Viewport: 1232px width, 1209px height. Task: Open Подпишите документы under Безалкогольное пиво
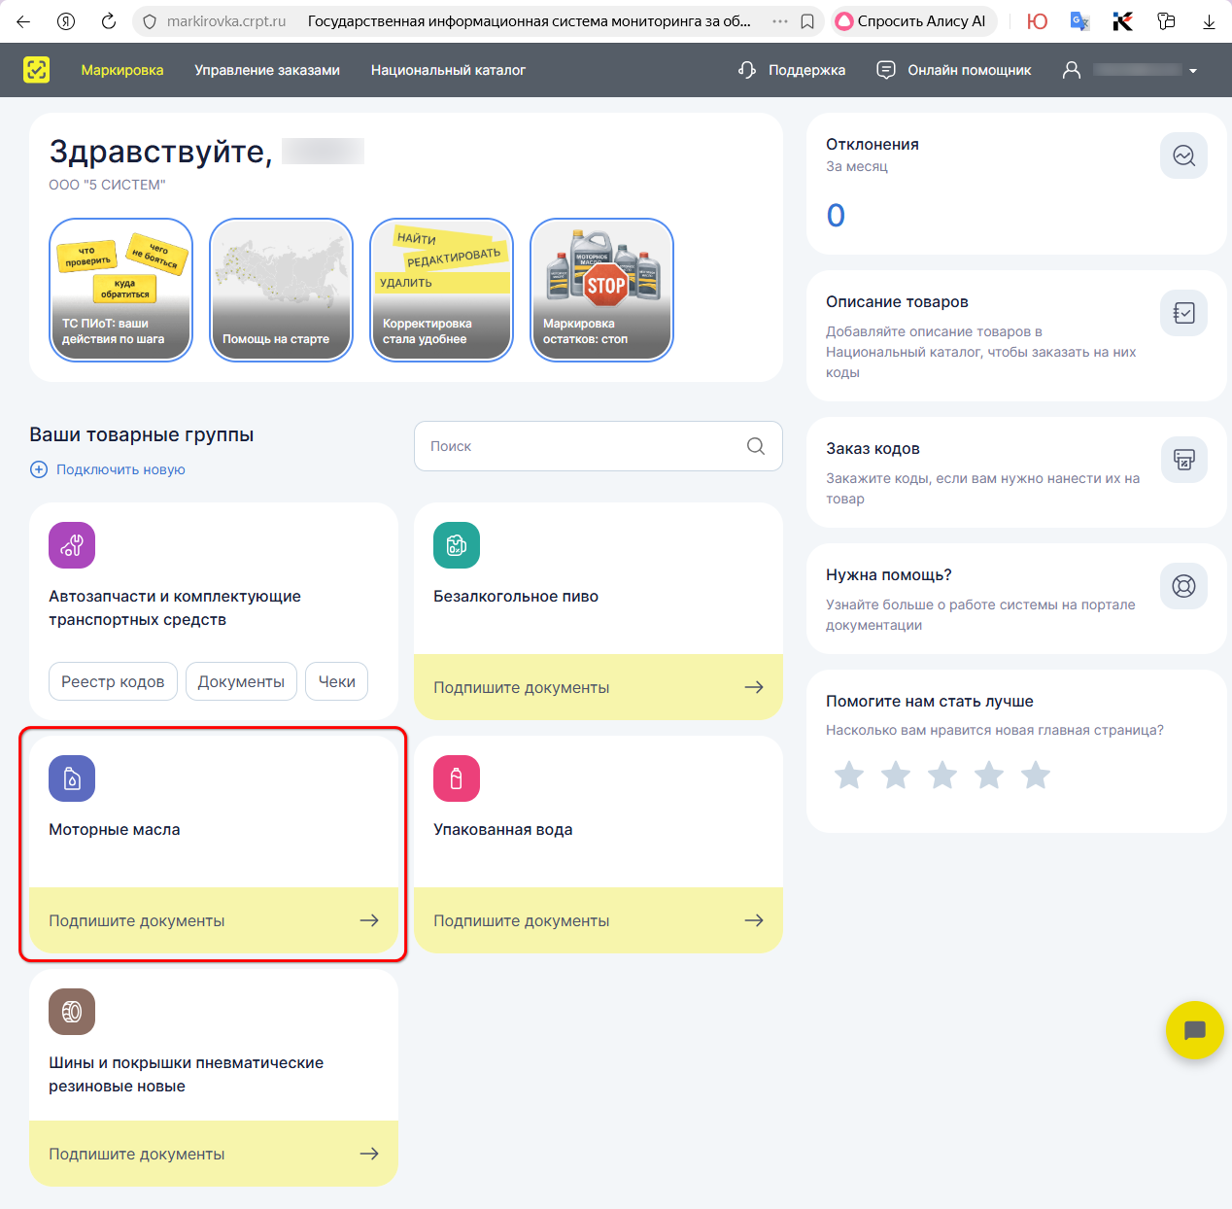[x=598, y=687]
